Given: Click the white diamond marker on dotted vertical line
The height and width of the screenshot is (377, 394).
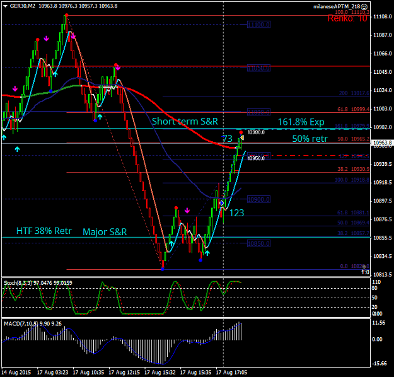Looking at the screenshot, I should (x=221, y=203).
